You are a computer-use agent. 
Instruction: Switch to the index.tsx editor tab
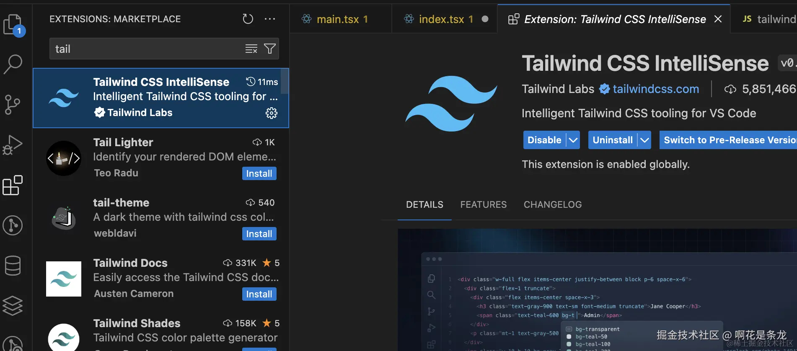[445, 19]
